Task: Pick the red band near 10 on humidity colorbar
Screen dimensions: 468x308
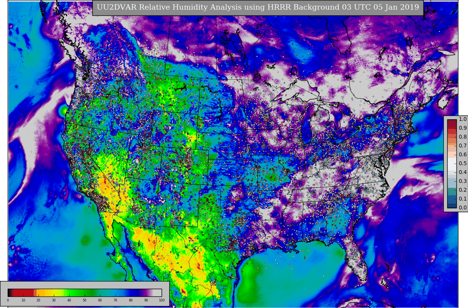Action: [23, 293]
